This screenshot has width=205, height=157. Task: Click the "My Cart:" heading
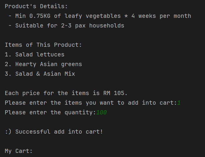point(18,151)
